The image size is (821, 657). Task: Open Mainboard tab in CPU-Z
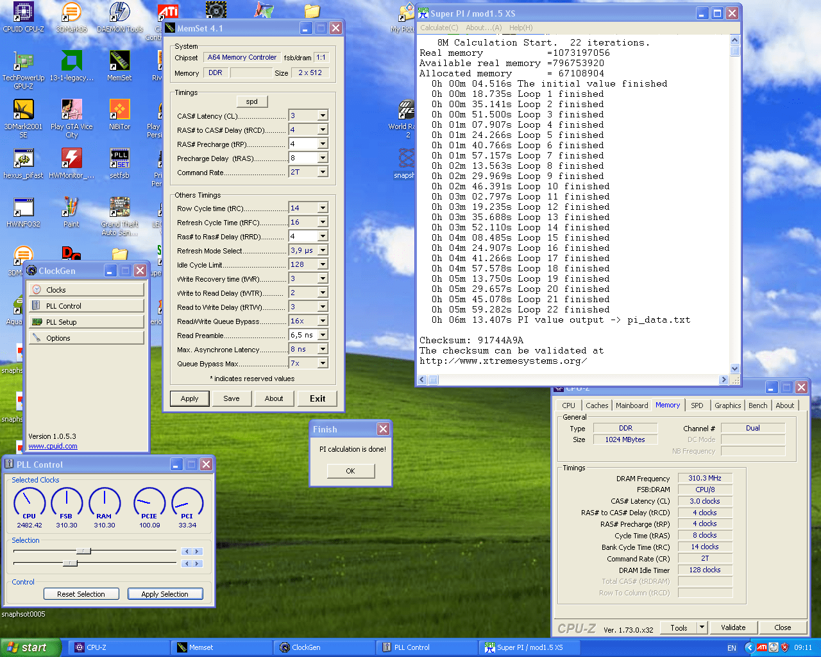click(x=632, y=405)
